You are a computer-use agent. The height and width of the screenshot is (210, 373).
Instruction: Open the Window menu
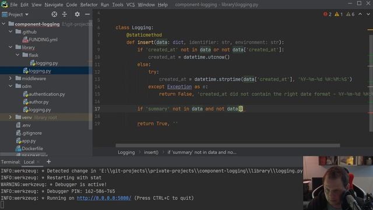point(146,5)
